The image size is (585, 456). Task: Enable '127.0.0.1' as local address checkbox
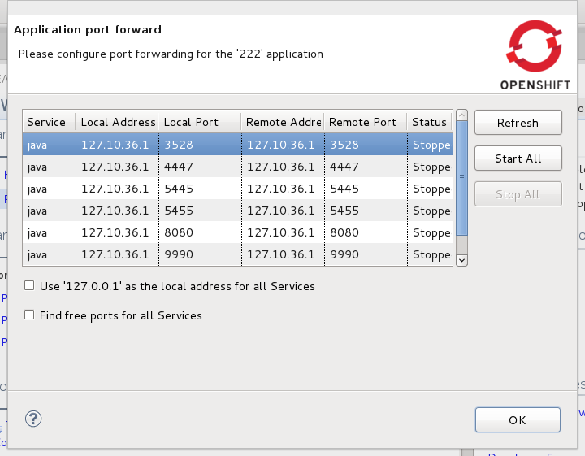pyautogui.click(x=30, y=286)
